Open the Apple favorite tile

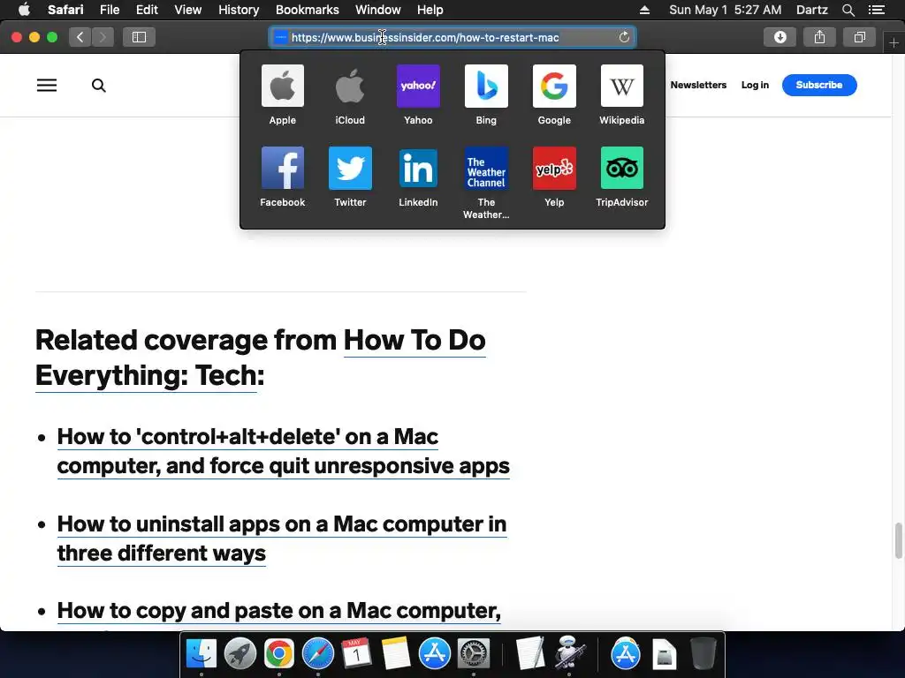(282, 95)
